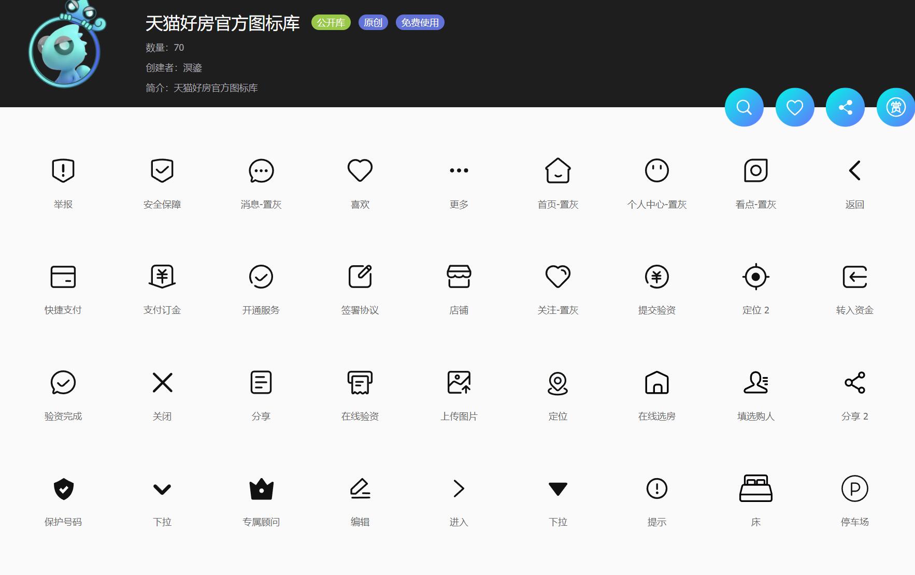Select the 停车场 parking icon

(x=854, y=488)
